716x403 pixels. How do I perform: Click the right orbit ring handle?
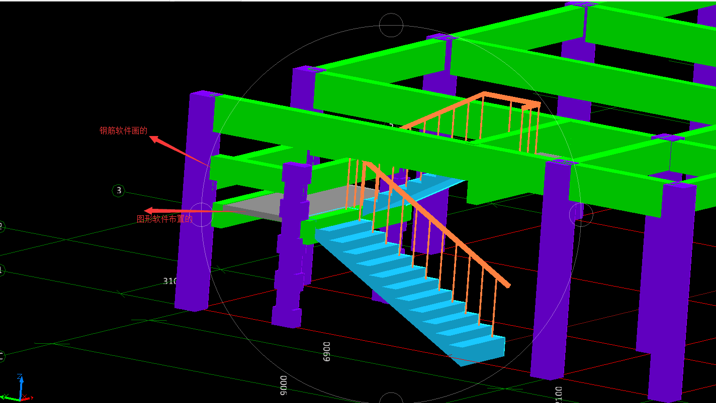[x=581, y=215]
